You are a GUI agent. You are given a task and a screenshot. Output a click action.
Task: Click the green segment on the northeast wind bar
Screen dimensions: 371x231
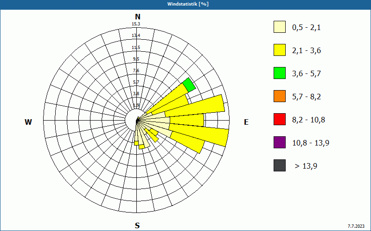[189, 85]
